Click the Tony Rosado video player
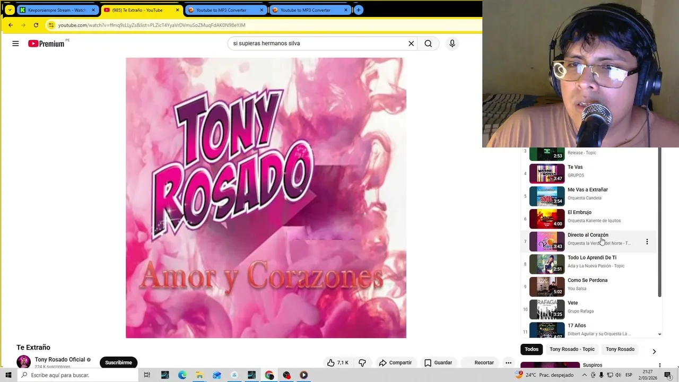 click(x=266, y=198)
